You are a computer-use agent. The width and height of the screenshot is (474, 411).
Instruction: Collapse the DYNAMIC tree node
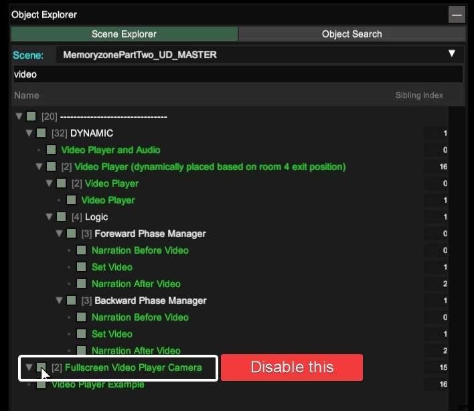click(29, 133)
